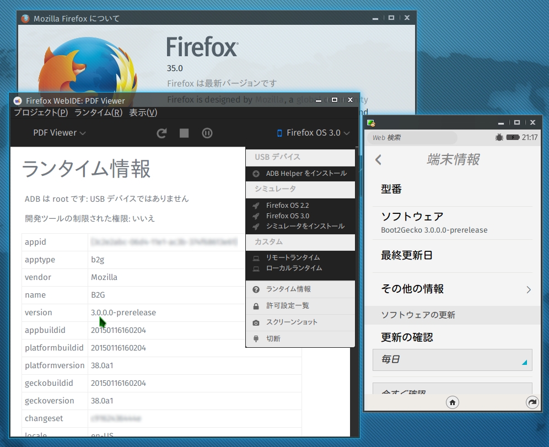
Task: Click camera icon for スクリーンショット
Action: 256,323
